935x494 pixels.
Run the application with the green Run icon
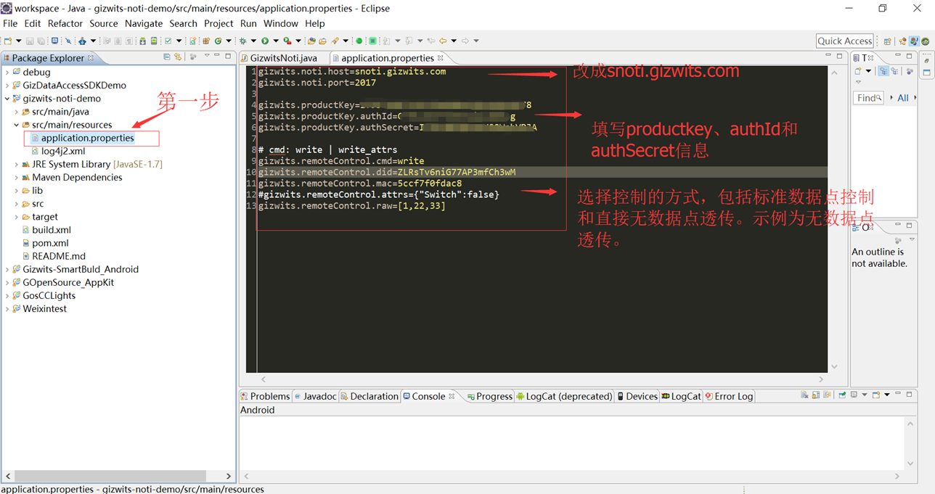[265, 41]
